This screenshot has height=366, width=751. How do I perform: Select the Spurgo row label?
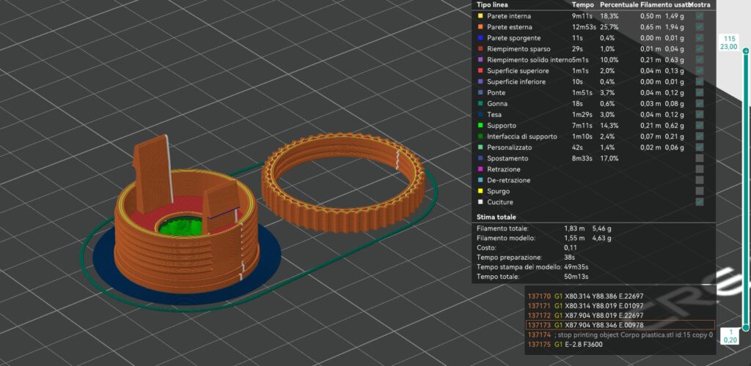[x=498, y=191]
